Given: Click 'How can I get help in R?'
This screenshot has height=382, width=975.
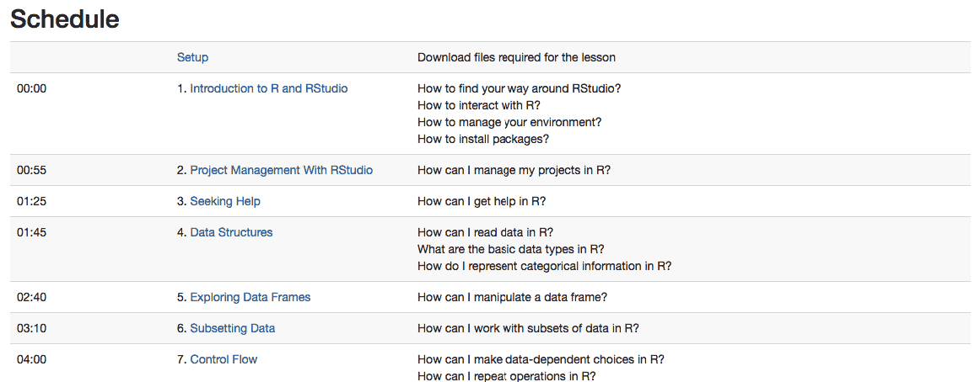Looking at the screenshot, I should (x=482, y=202).
